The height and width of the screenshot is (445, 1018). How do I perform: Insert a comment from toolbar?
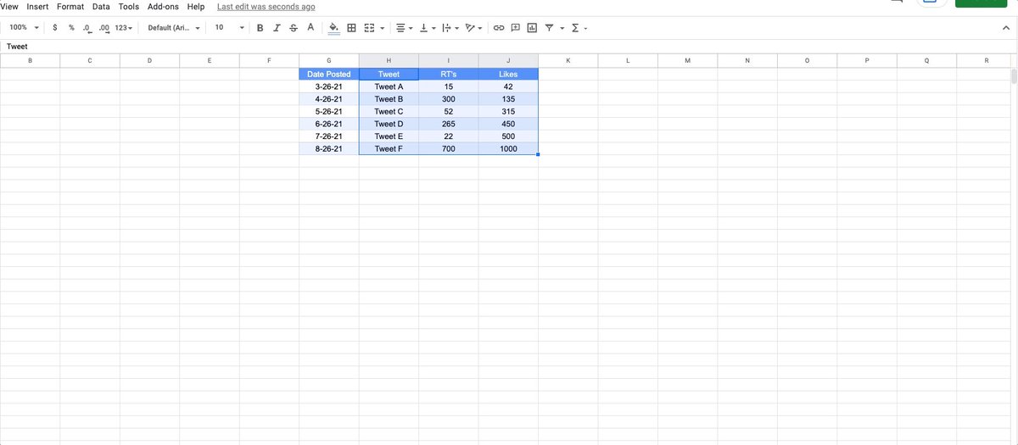[x=516, y=28]
